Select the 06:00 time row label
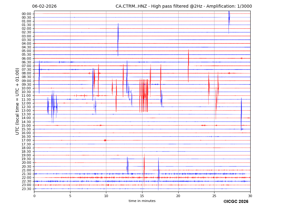This screenshot has height=213, width=284. click(26, 58)
